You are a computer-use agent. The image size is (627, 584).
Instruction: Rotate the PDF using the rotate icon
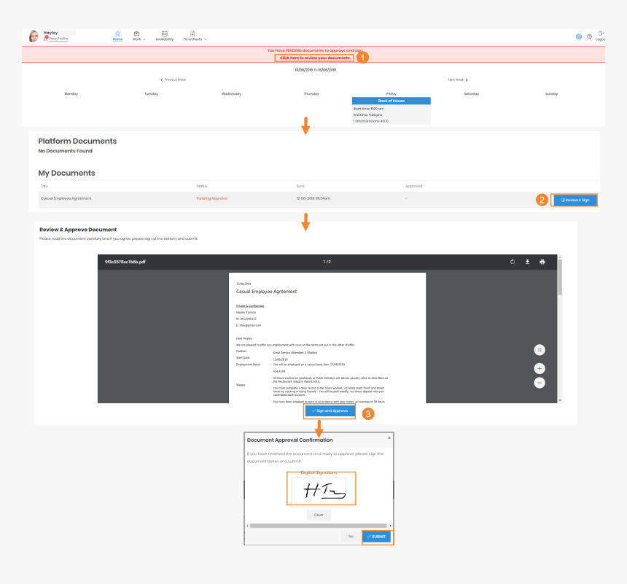(513, 262)
